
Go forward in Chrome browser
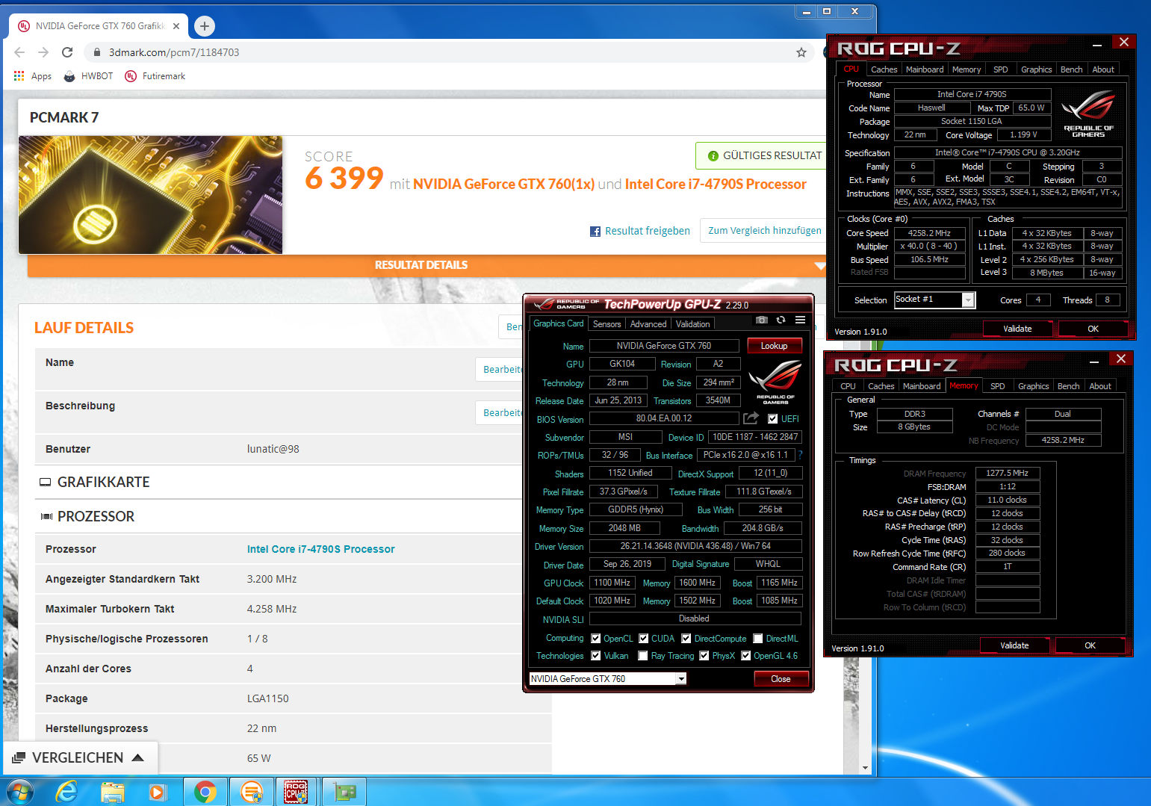[43, 52]
